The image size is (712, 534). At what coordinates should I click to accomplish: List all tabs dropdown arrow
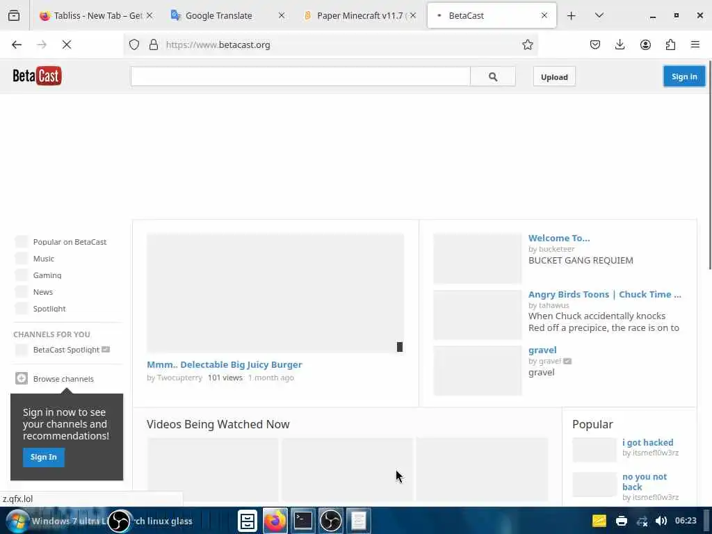tap(599, 15)
